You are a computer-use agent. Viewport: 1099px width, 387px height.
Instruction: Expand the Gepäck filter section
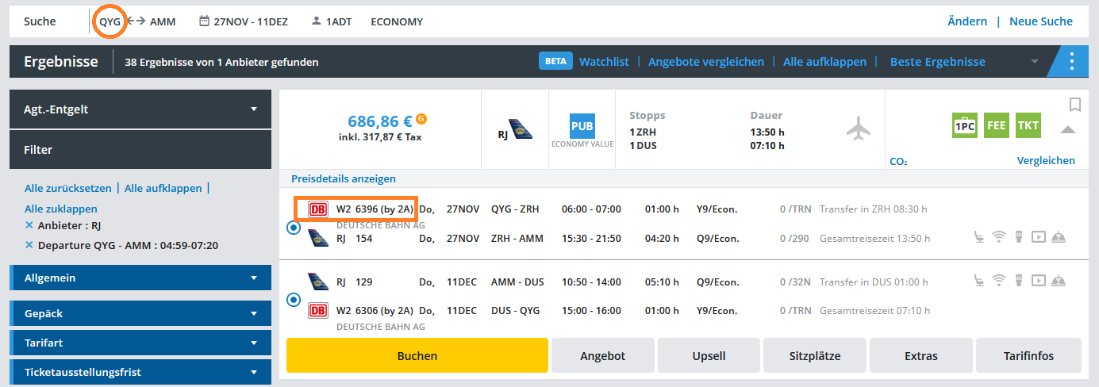coord(140,313)
